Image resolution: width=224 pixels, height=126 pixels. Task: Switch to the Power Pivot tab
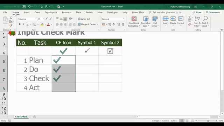point(138,13)
